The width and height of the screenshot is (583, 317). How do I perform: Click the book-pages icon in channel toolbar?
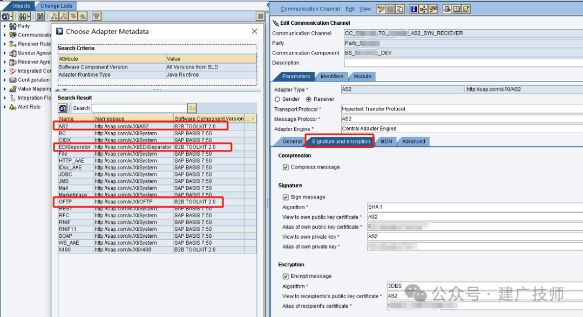(457, 9)
